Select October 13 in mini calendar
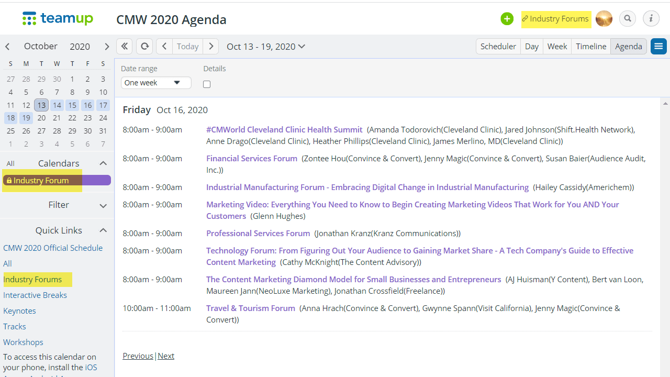 pyautogui.click(x=41, y=105)
